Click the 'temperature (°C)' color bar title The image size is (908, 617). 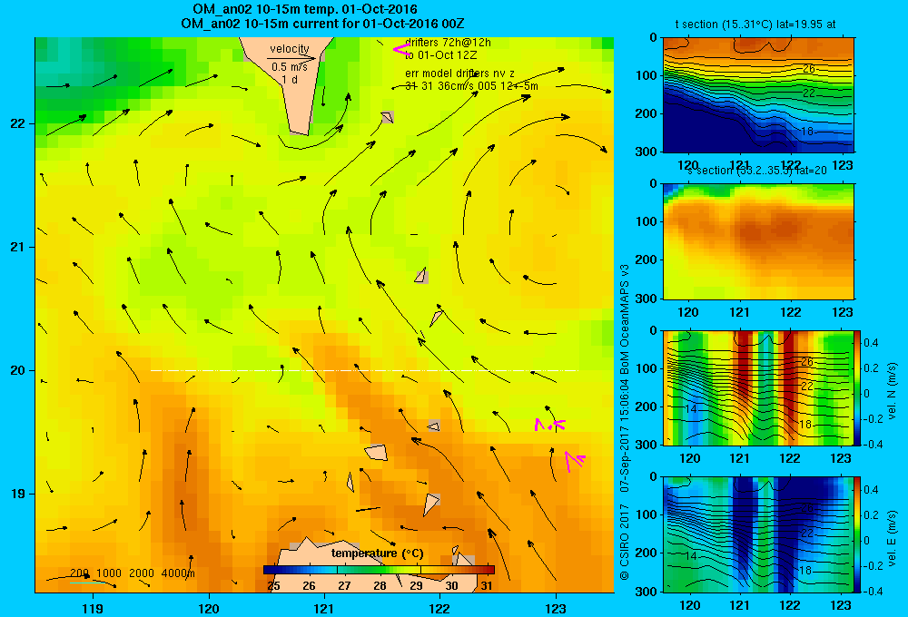(377, 553)
